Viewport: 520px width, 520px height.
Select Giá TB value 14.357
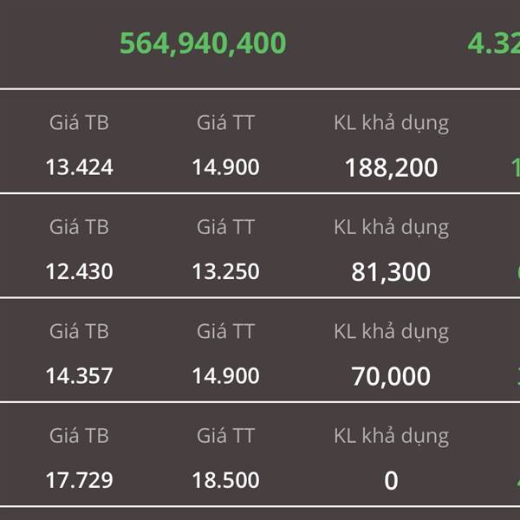coord(79,376)
